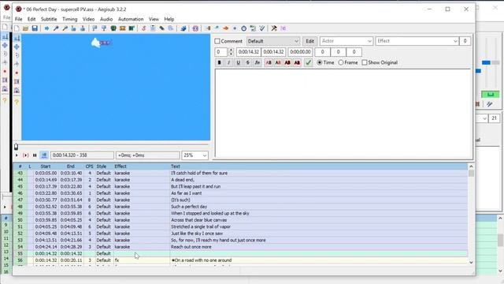Click the Underline formatting button

click(x=238, y=62)
